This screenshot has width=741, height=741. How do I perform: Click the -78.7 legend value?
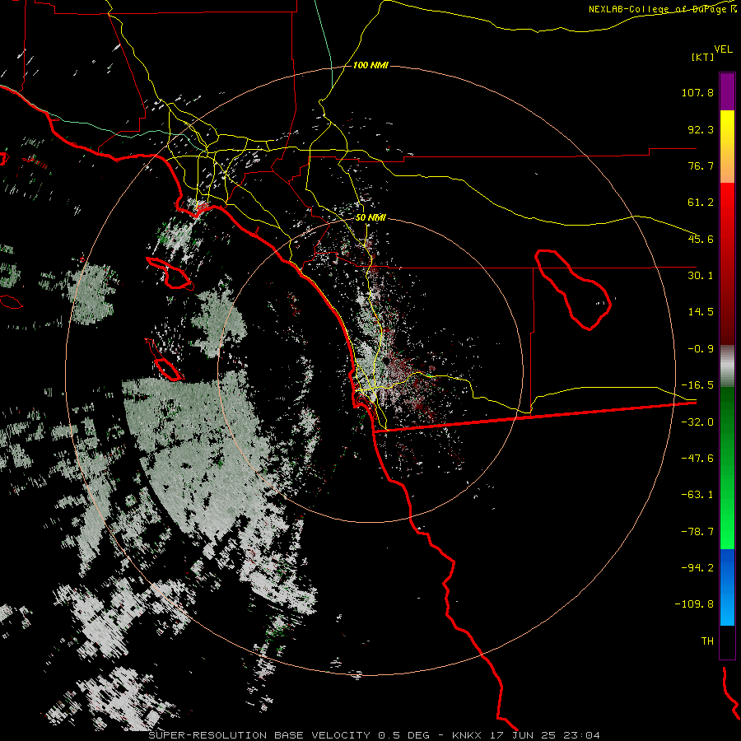pyautogui.click(x=697, y=532)
